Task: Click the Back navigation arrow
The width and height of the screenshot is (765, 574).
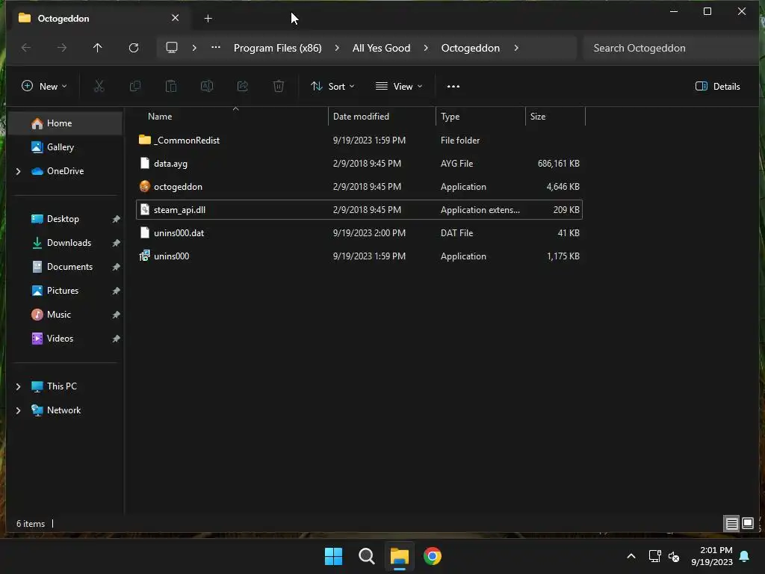Action: click(x=26, y=48)
